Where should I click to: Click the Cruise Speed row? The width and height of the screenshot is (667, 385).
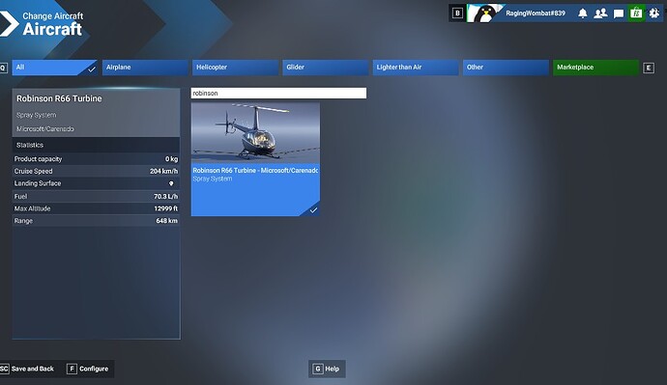click(x=96, y=171)
